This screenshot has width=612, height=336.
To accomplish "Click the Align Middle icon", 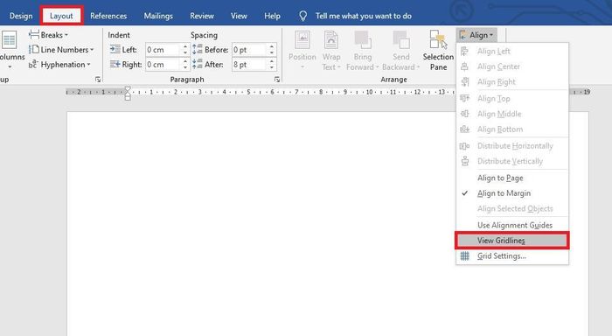I will pyautogui.click(x=464, y=114).
